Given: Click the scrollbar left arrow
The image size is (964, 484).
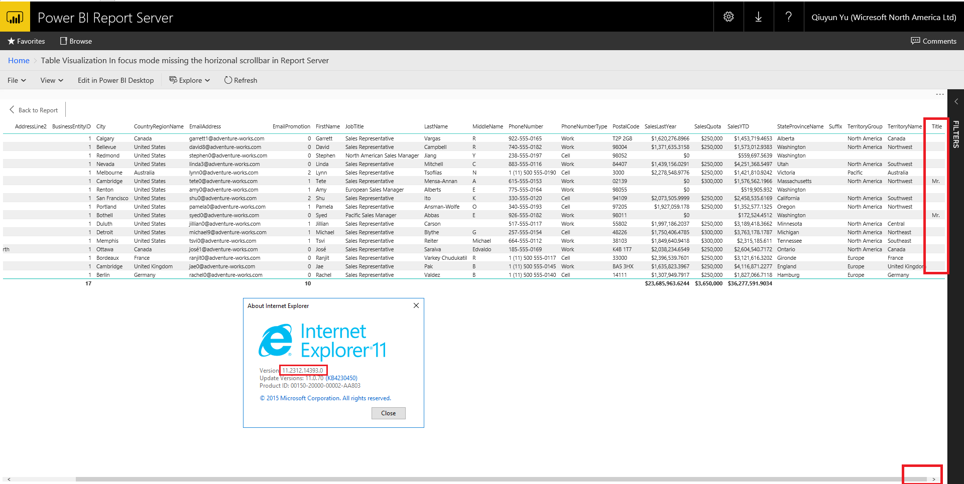Looking at the screenshot, I should click(9, 479).
